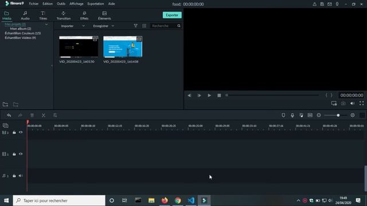Image resolution: width=367 pixels, height=206 pixels.
Task: Hide video track 2
Action: [21, 132]
